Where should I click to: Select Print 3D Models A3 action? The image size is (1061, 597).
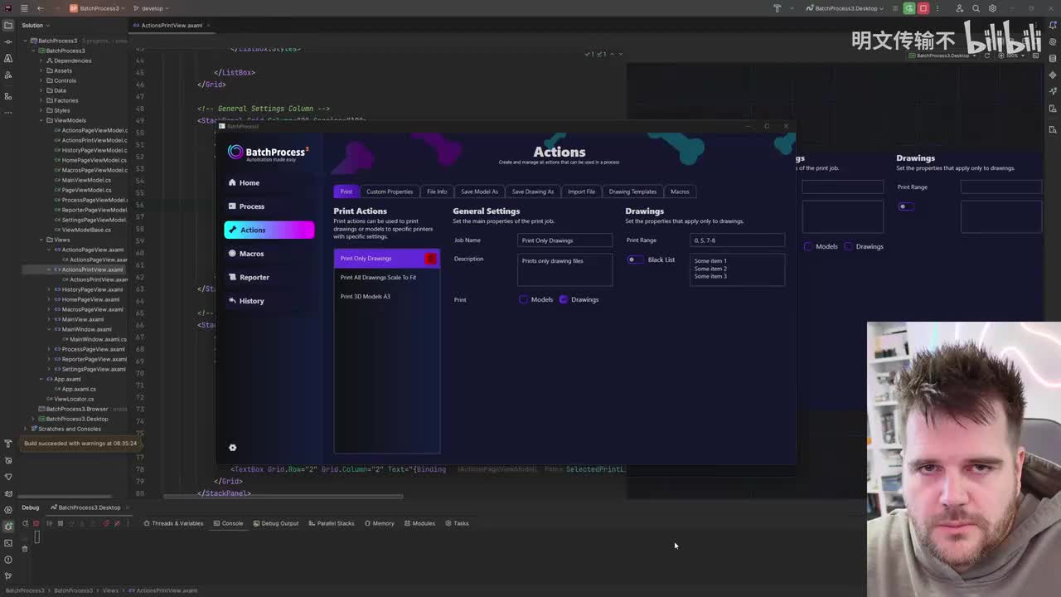click(x=386, y=297)
